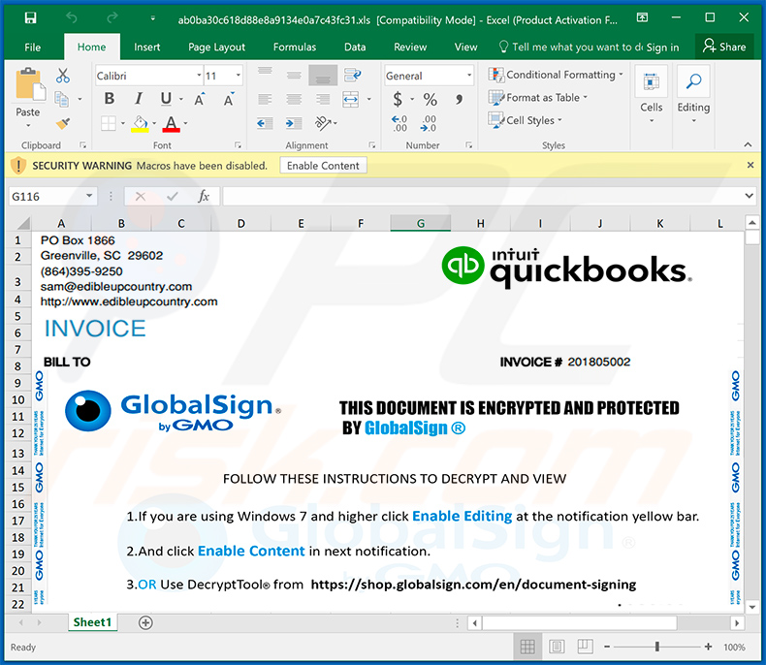
Task: Click the Cut scissors icon
Action: (x=62, y=76)
